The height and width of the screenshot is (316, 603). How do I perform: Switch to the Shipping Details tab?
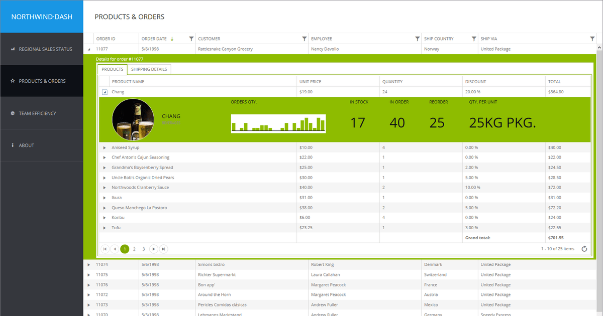[149, 69]
